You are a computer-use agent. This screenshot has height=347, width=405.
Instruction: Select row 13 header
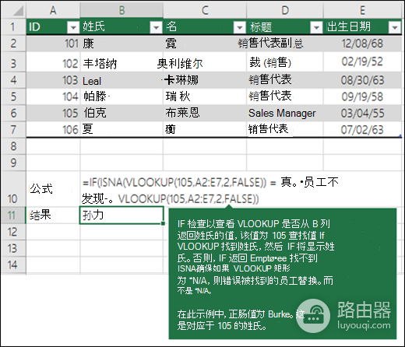[x=13, y=248]
